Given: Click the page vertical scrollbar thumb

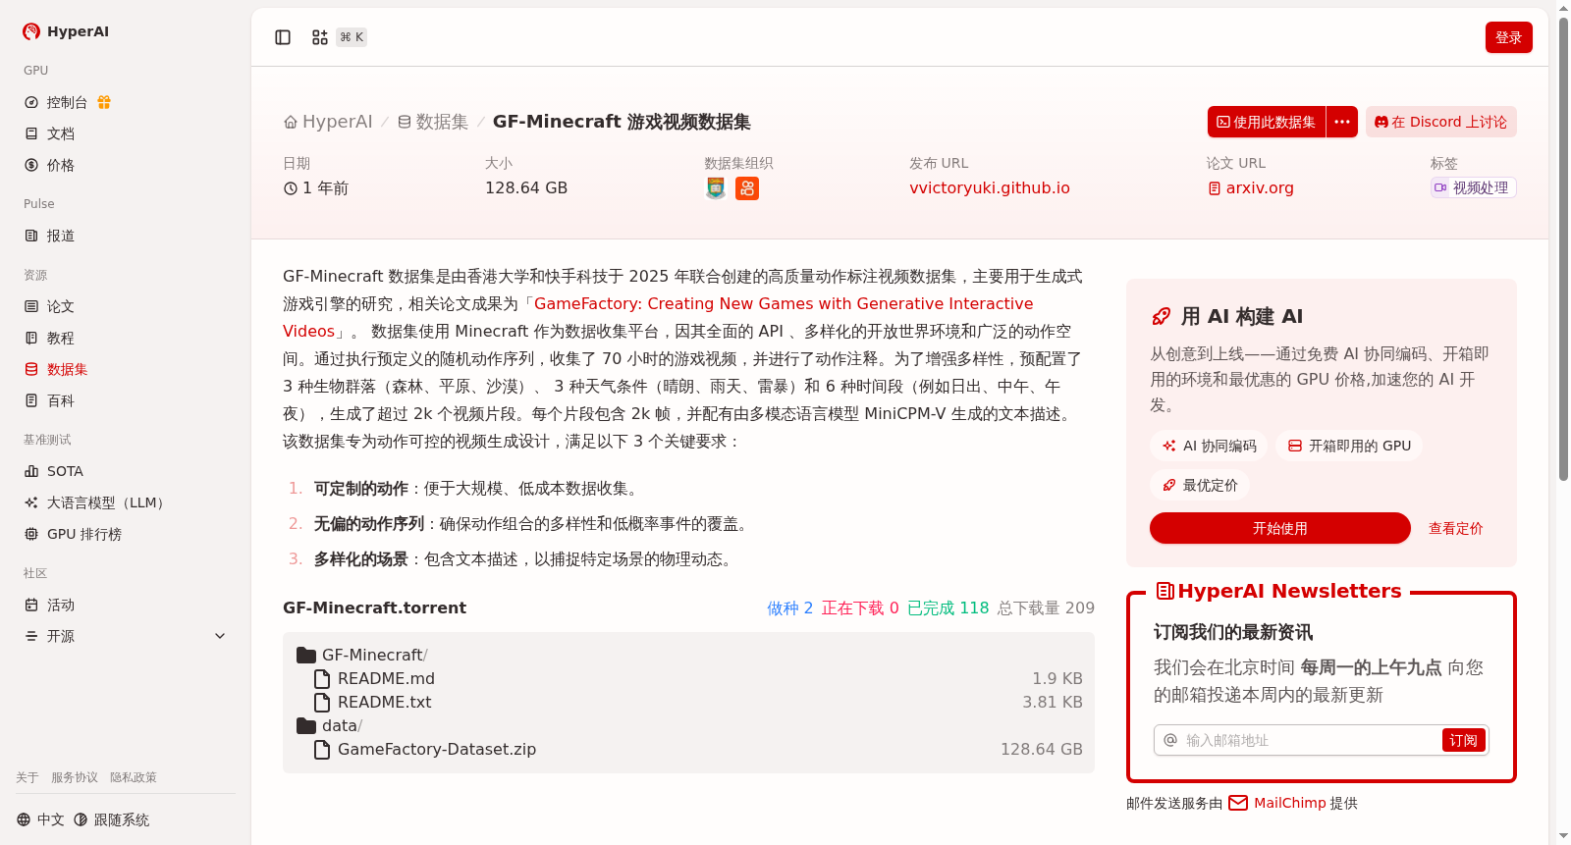Looking at the screenshot, I should point(1563,249).
